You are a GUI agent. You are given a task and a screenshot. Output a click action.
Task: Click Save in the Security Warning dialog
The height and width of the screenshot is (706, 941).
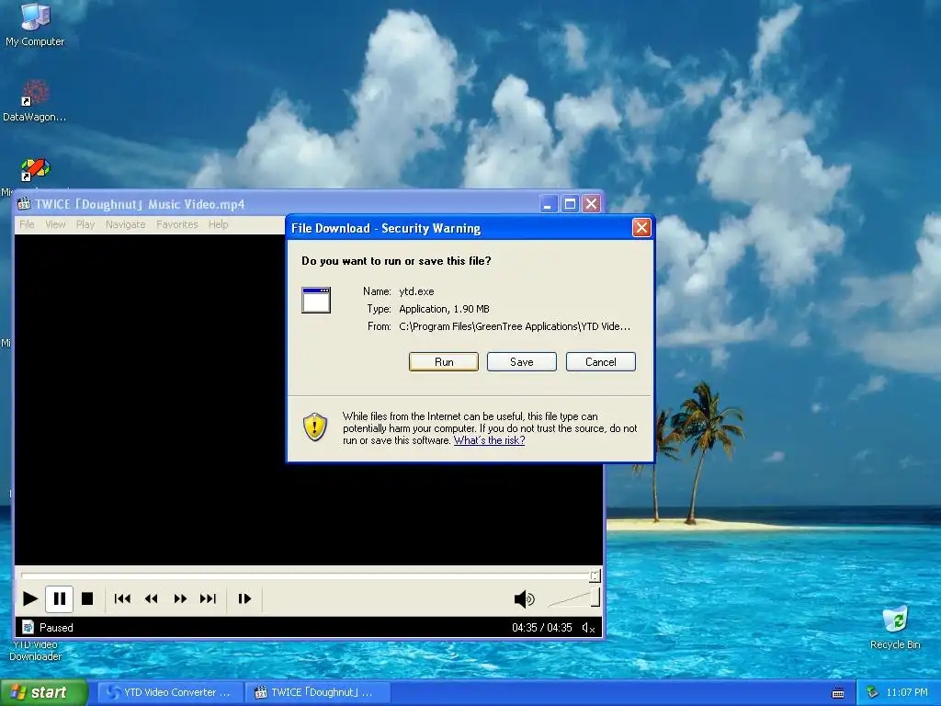point(522,362)
